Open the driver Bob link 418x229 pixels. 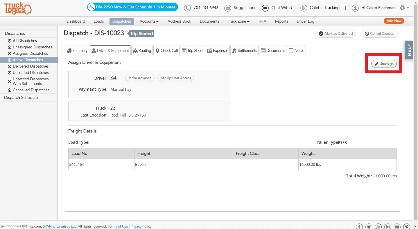114,78
